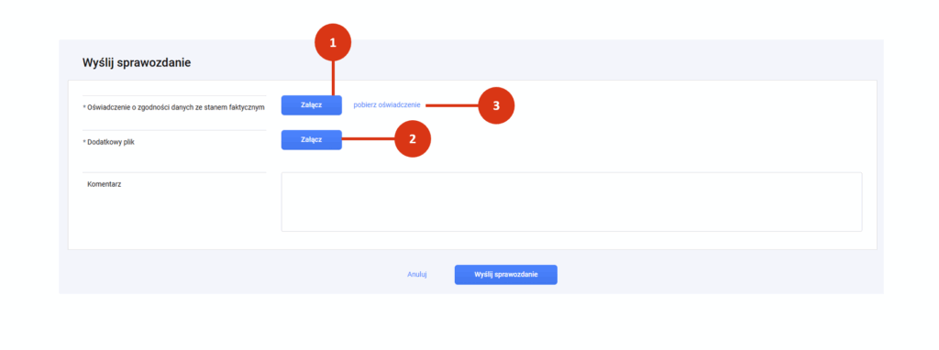Click the required asterisk before Oświadczenie label

[x=83, y=106]
